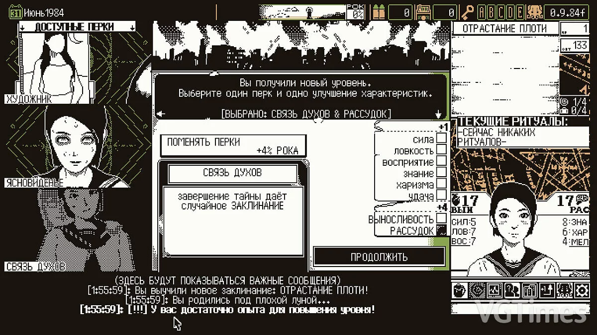The height and width of the screenshot is (335, 597).
Task: Click the 8:ЗНА stat
Action: pyautogui.click(x=576, y=222)
